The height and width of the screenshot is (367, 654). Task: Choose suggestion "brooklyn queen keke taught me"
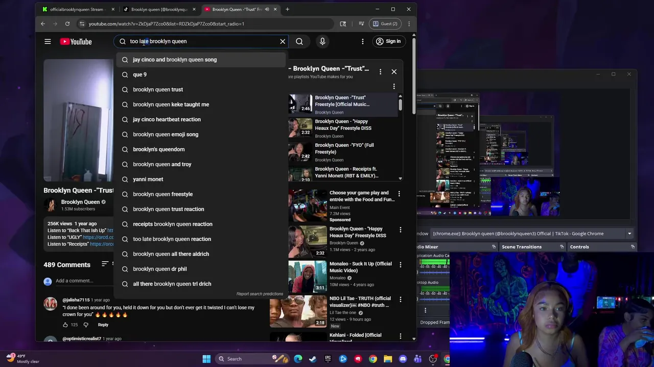[200, 104]
